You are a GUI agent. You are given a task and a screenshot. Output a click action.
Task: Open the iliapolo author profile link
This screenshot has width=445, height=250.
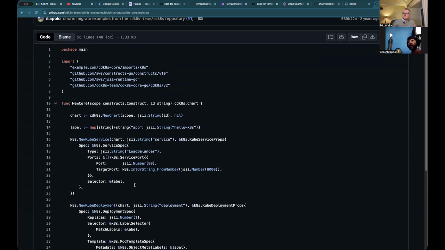[53, 19]
